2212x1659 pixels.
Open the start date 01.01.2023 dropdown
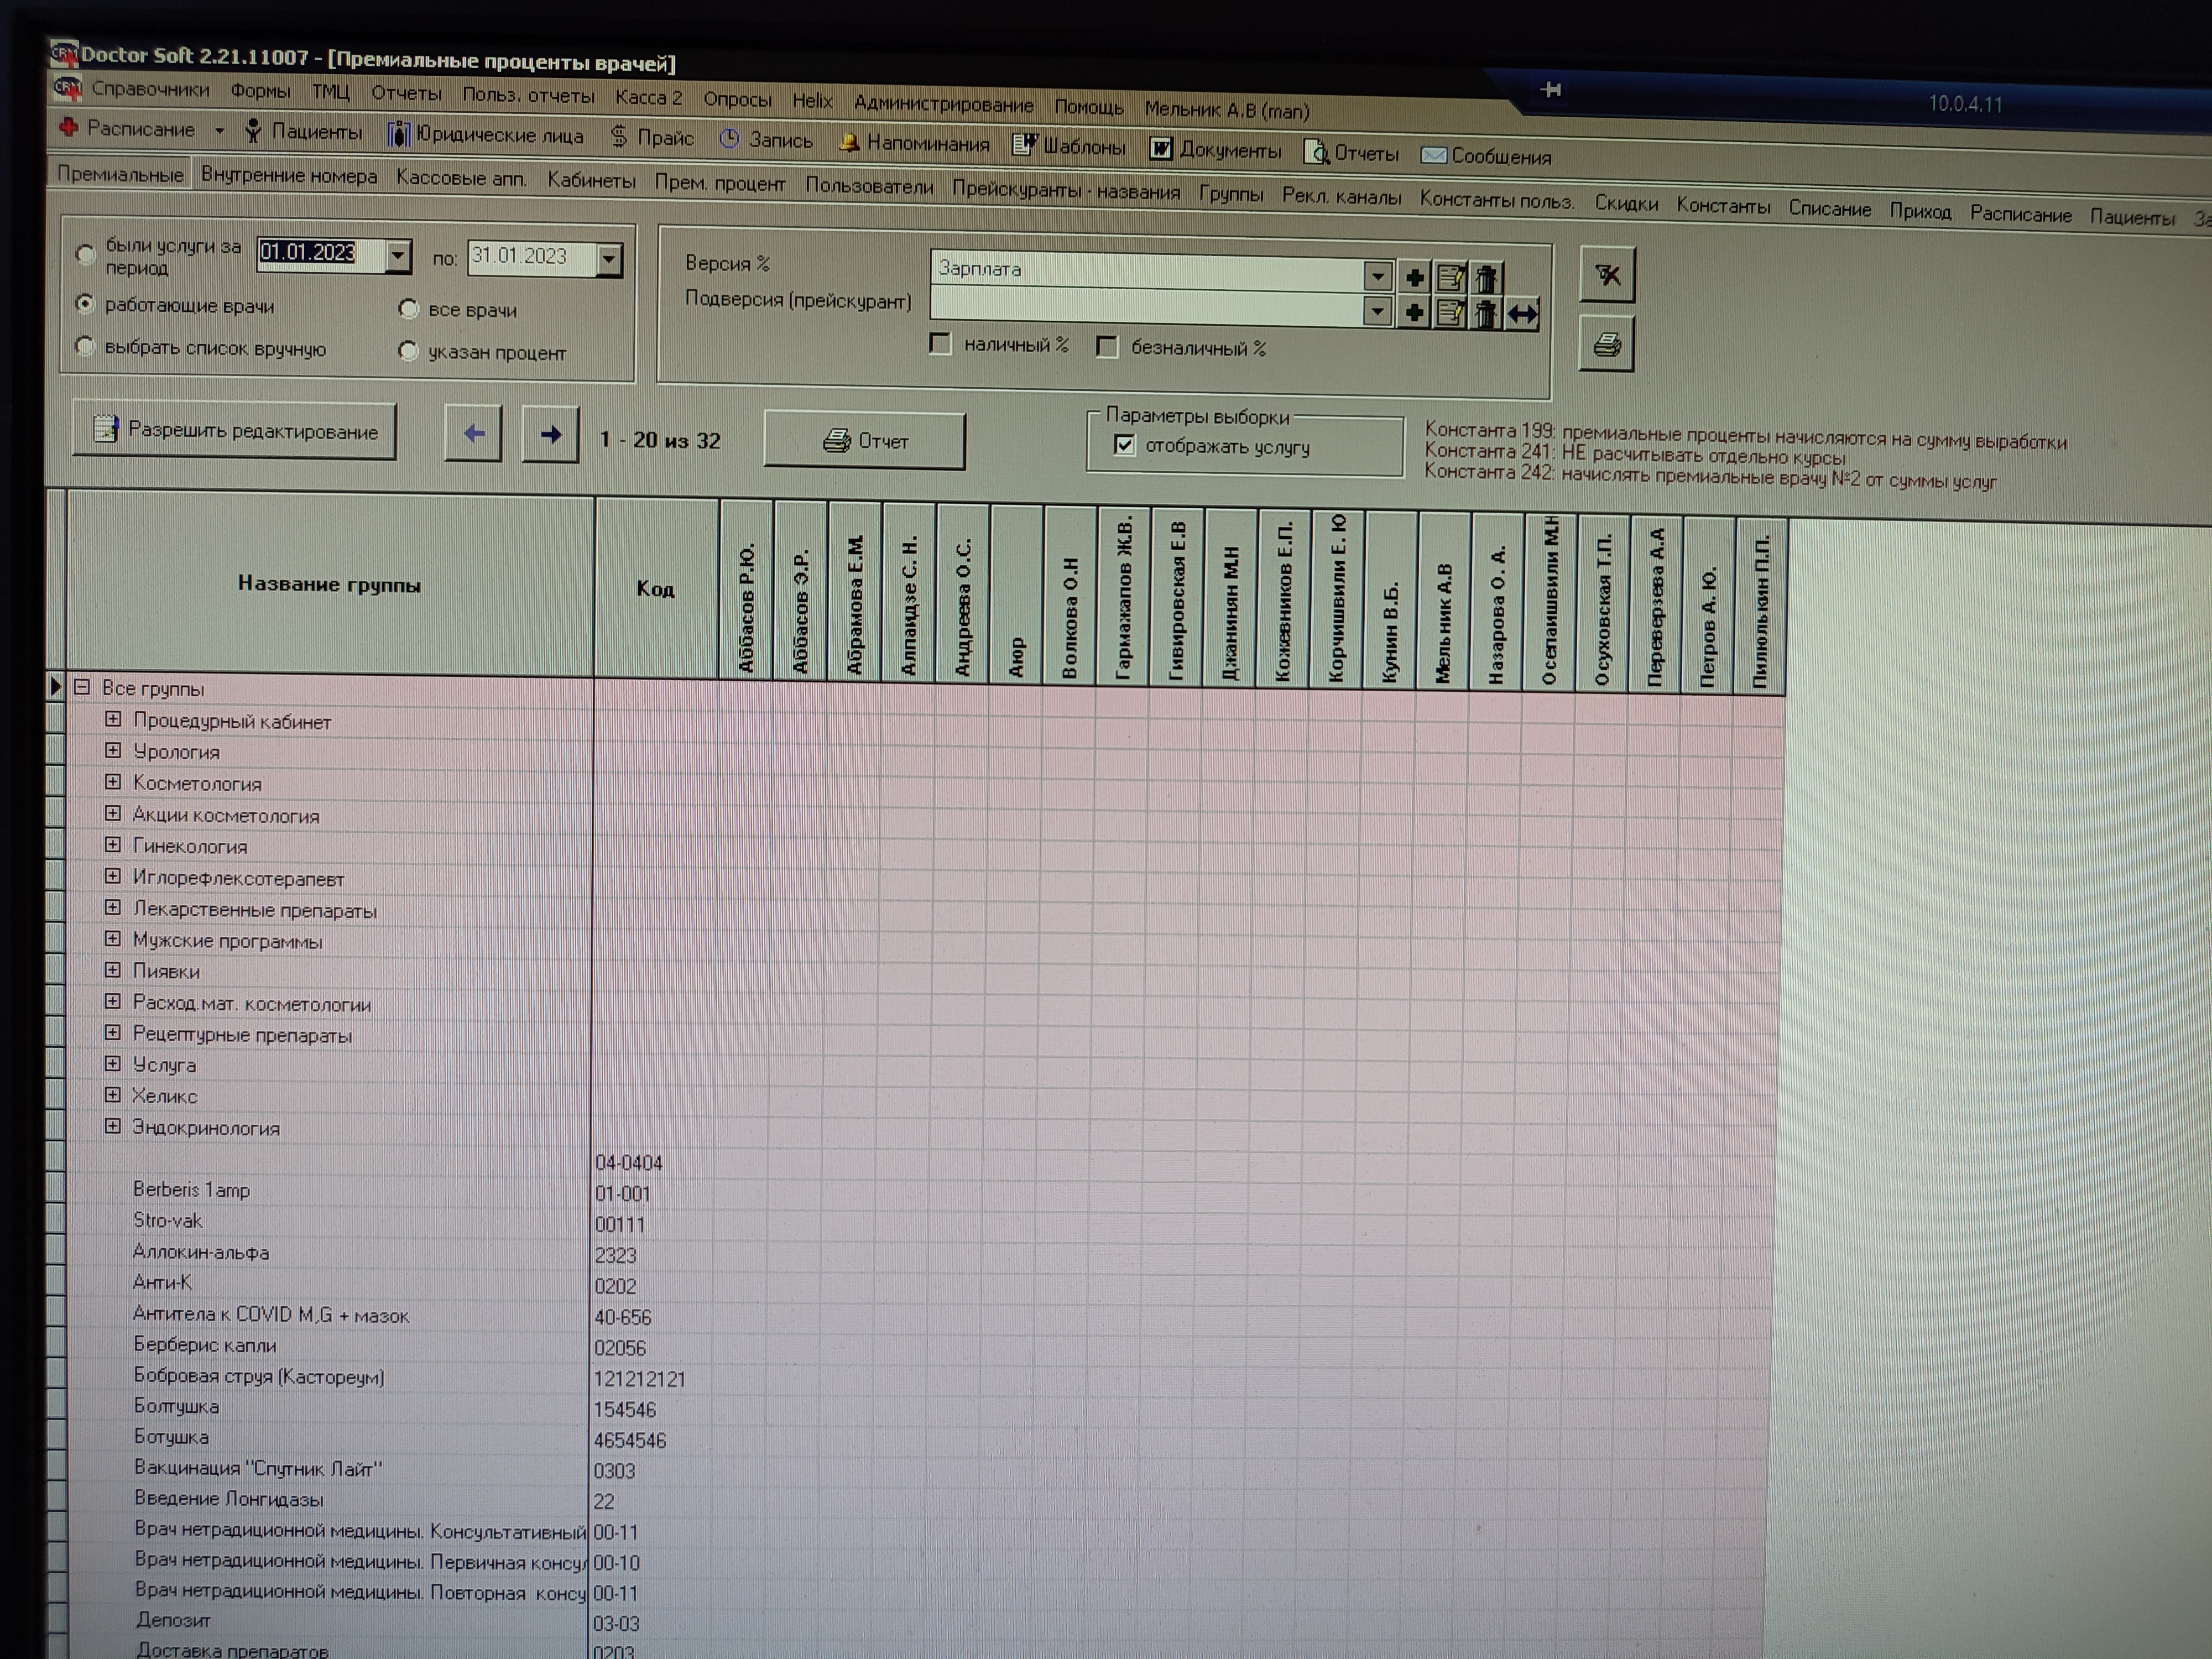pyautogui.click(x=398, y=256)
